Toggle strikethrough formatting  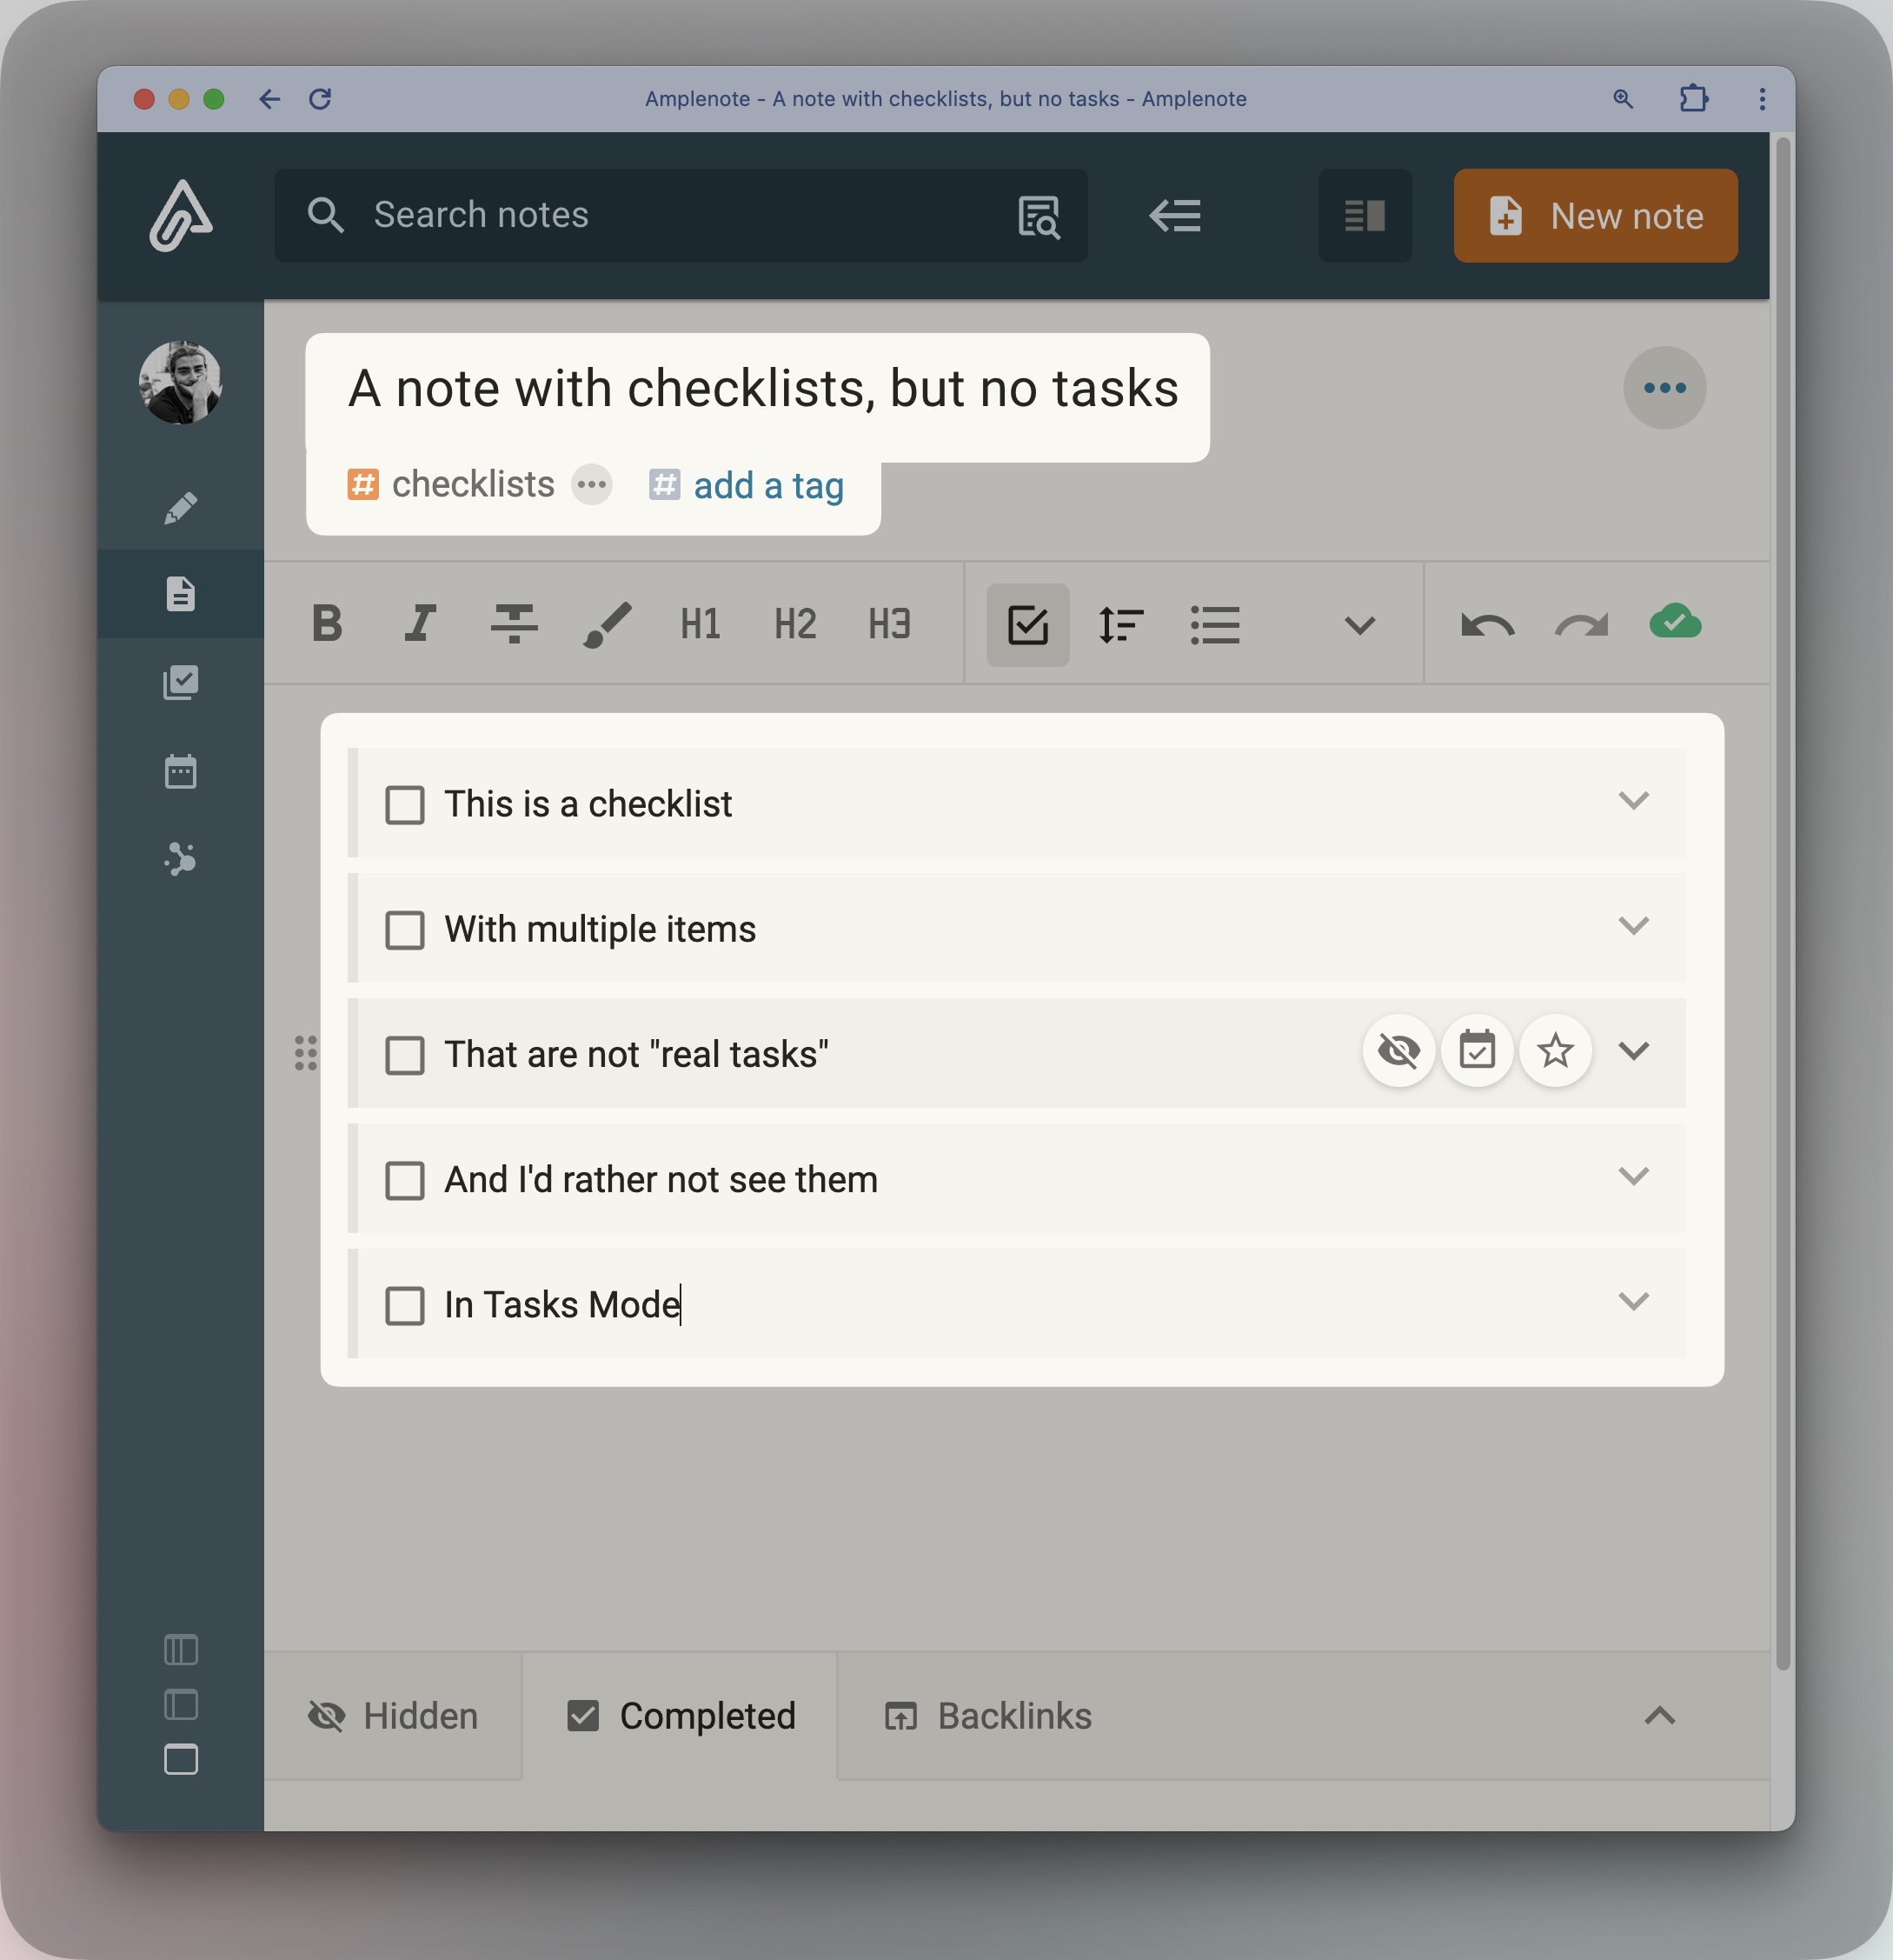pyautogui.click(x=514, y=624)
